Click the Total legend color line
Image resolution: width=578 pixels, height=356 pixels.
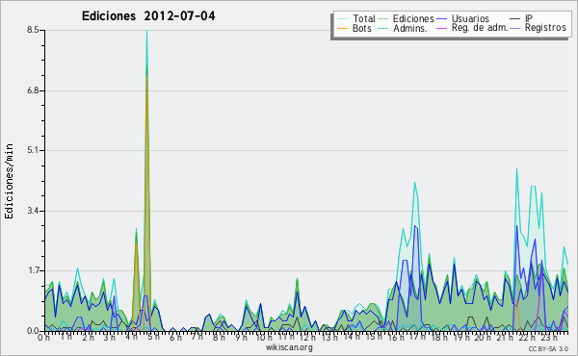[x=342, y=19]
